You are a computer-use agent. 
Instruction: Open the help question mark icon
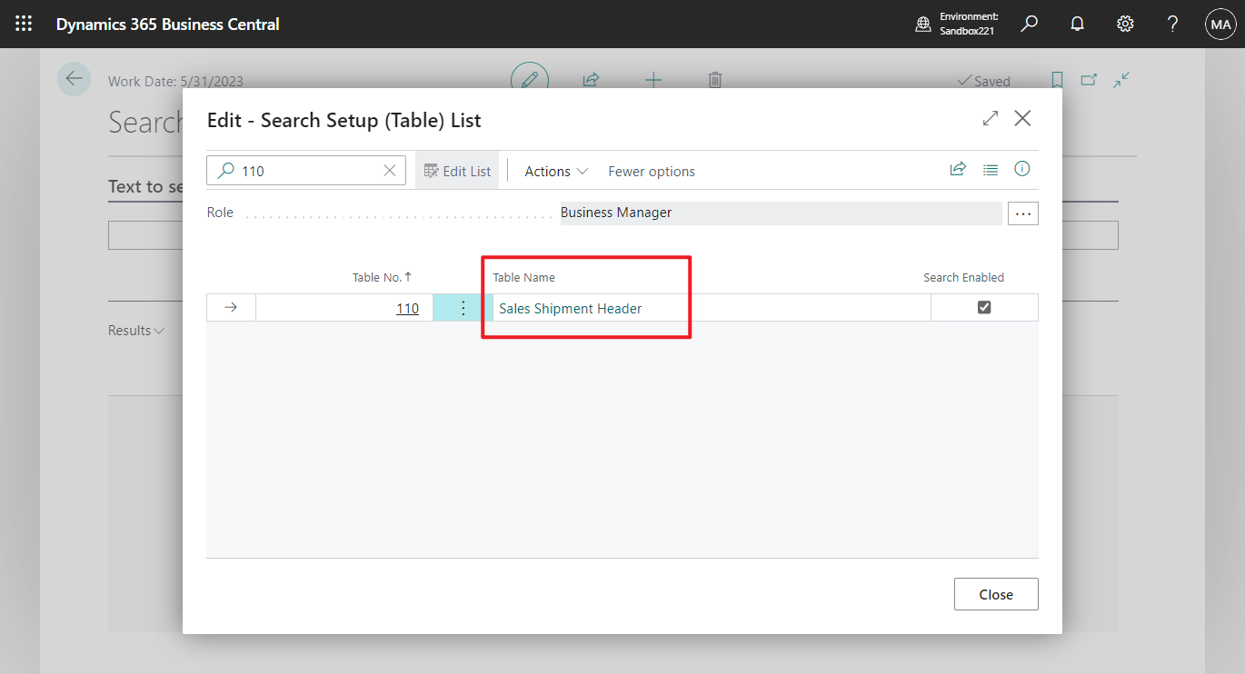[x=1171, y=24]
